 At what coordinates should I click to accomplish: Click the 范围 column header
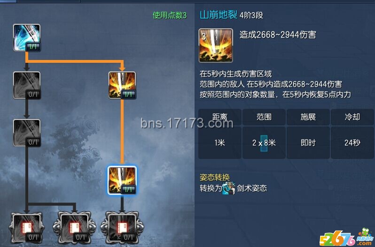coord(264,117)
